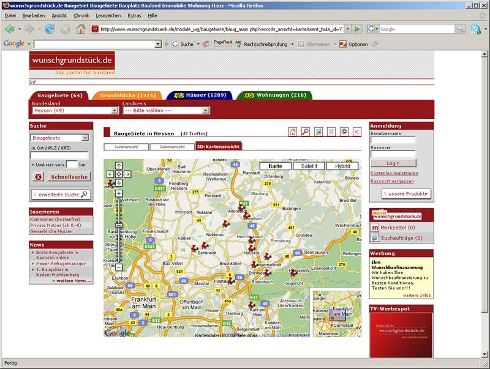Open the Baugebiete dropdown in the Suche panel
Screen dimensions: 490x369
pyautogui.click(x=59, y=138)
